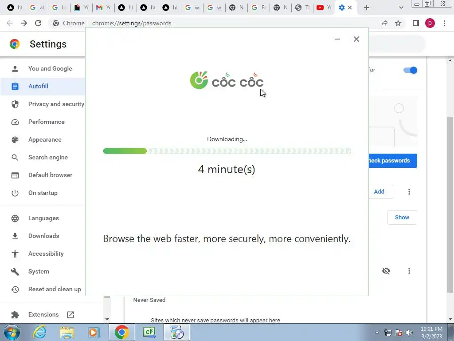Switch to the Gmail tab
Image resolution: width=454 pixels, height=341 pixels.
tap(104, 8)
